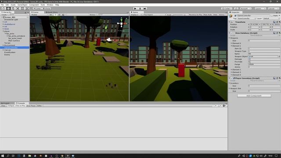Open the File menu
The width and height of the screenshot is (281, 158).
click(2, 5)
